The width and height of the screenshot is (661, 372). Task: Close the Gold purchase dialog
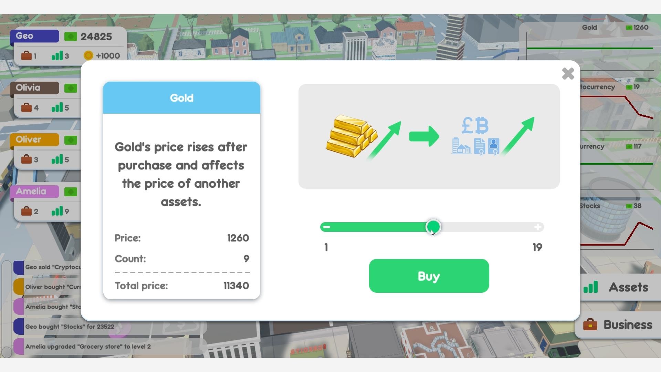pyautogui.click(x=568, y=74)
